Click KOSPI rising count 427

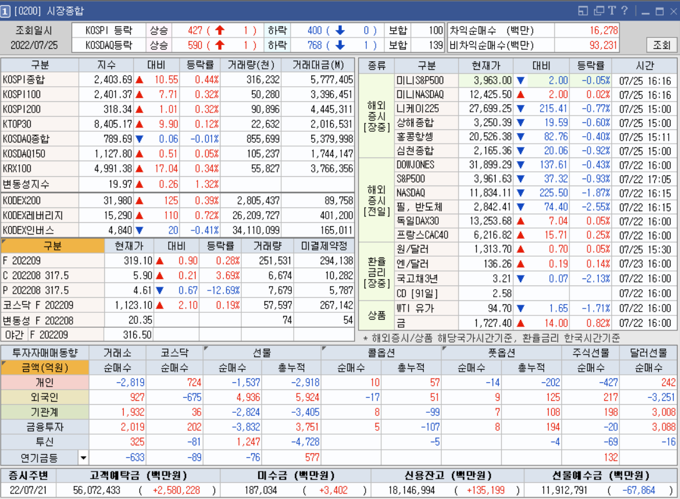[195, 31]
